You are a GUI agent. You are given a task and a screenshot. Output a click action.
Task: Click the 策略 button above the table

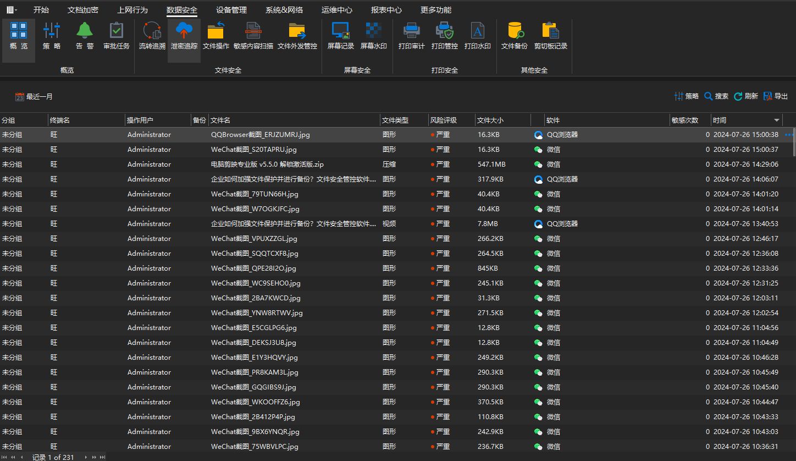pos(687,96)
